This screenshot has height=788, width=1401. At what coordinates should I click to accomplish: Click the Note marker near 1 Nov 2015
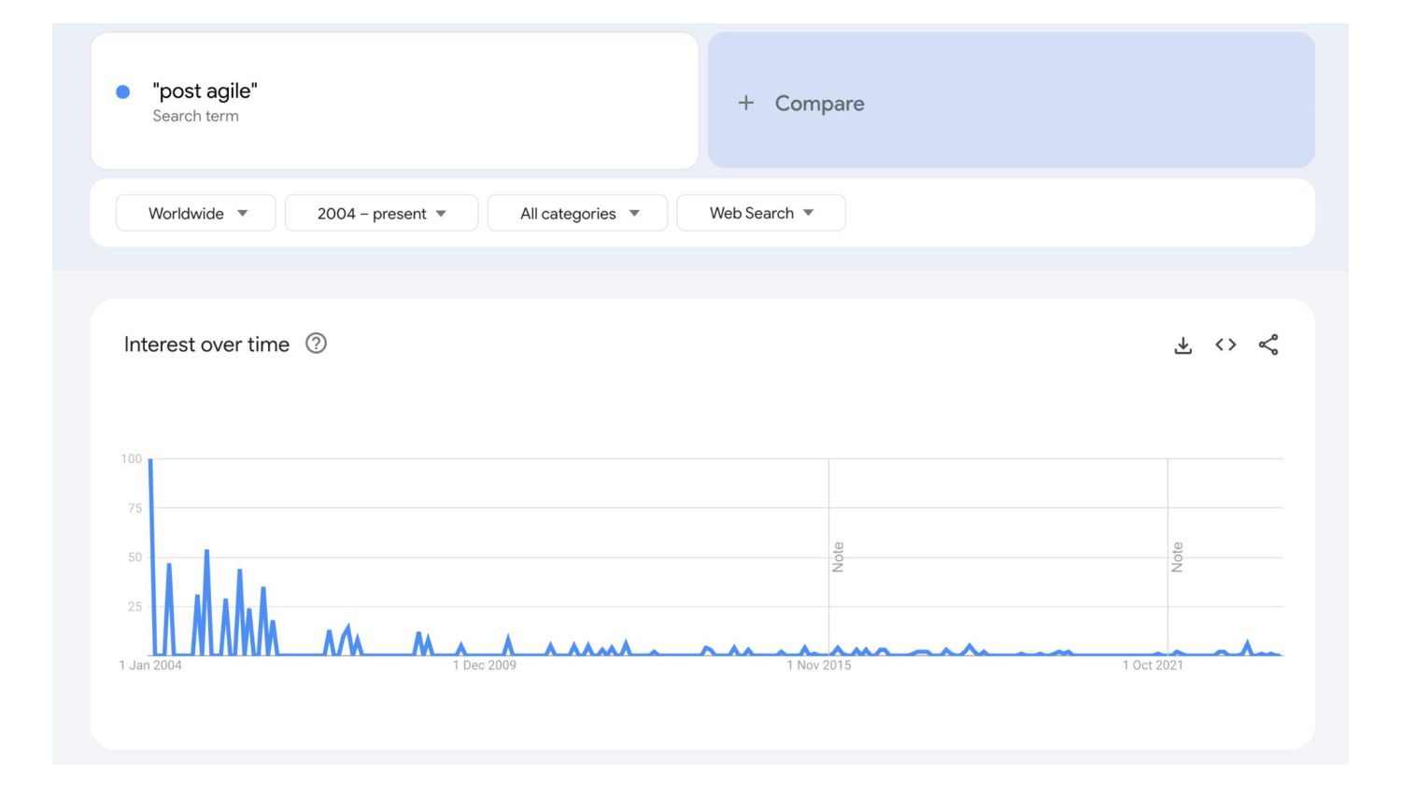[x=838, y=557]
